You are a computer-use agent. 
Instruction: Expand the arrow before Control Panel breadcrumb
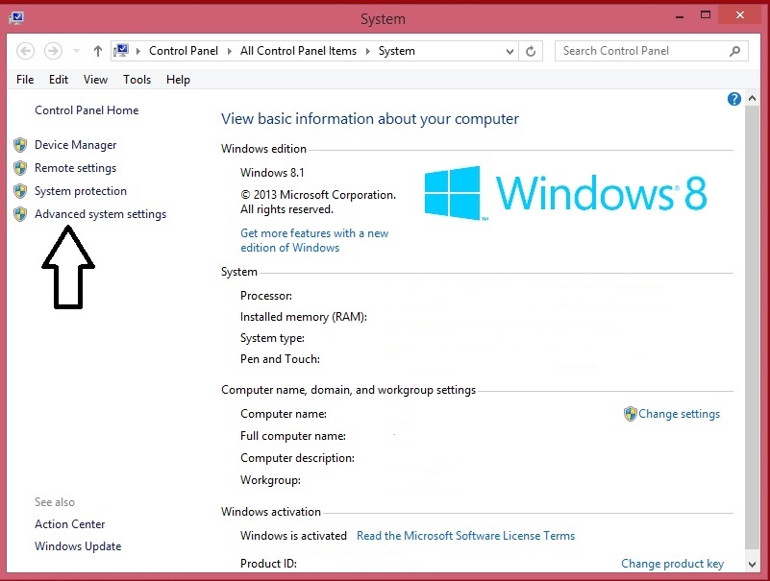[138, 51]
